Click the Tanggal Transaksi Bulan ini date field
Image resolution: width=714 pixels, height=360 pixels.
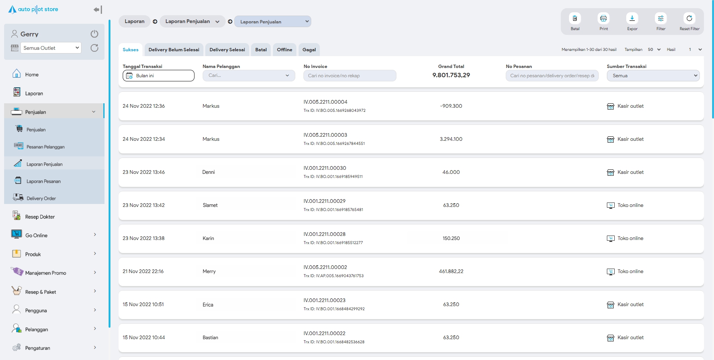[158, 76]
